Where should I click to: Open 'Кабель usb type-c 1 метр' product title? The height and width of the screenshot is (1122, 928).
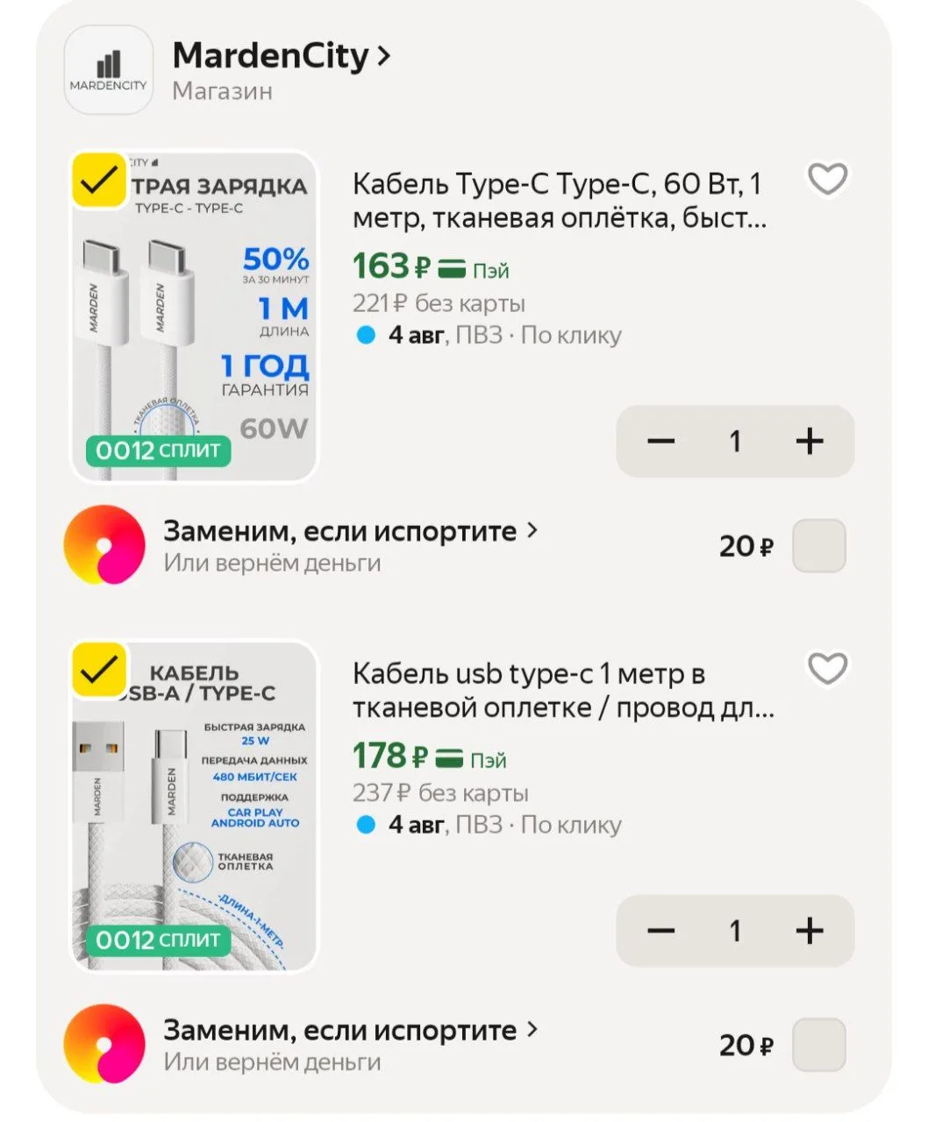tap(563, 691)
